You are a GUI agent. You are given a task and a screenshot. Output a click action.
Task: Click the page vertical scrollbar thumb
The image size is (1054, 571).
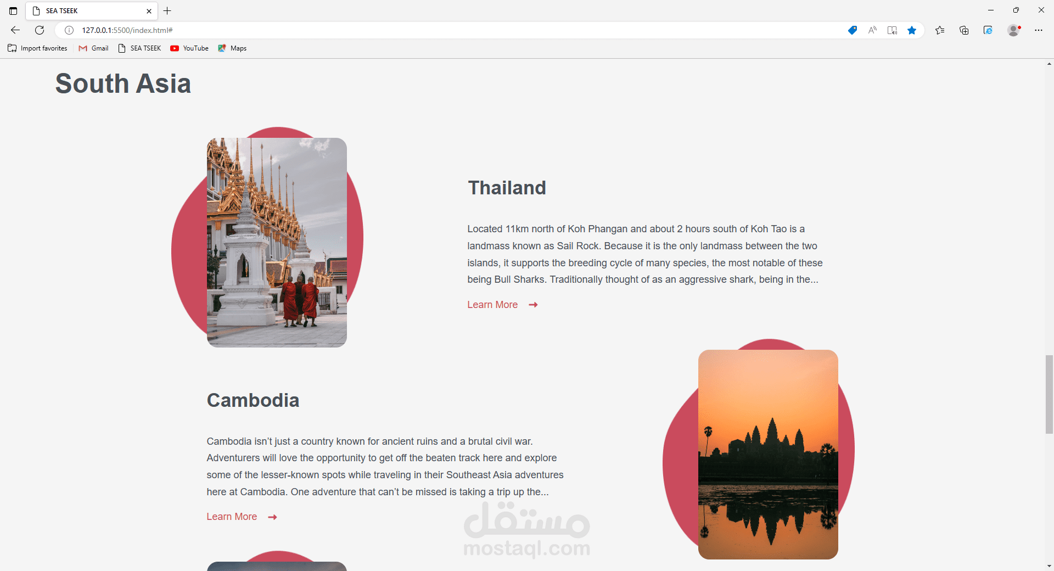click(1049, 394)
